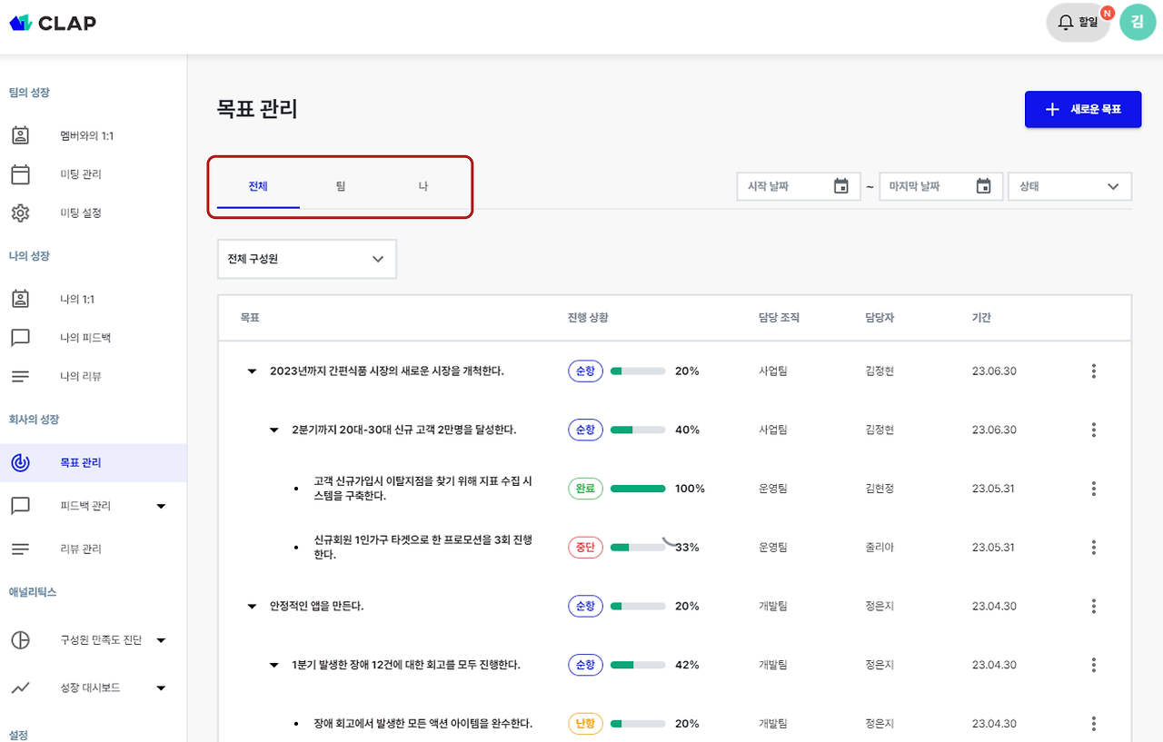Open the 전체 구성원 dropdown

click(307, 259)
